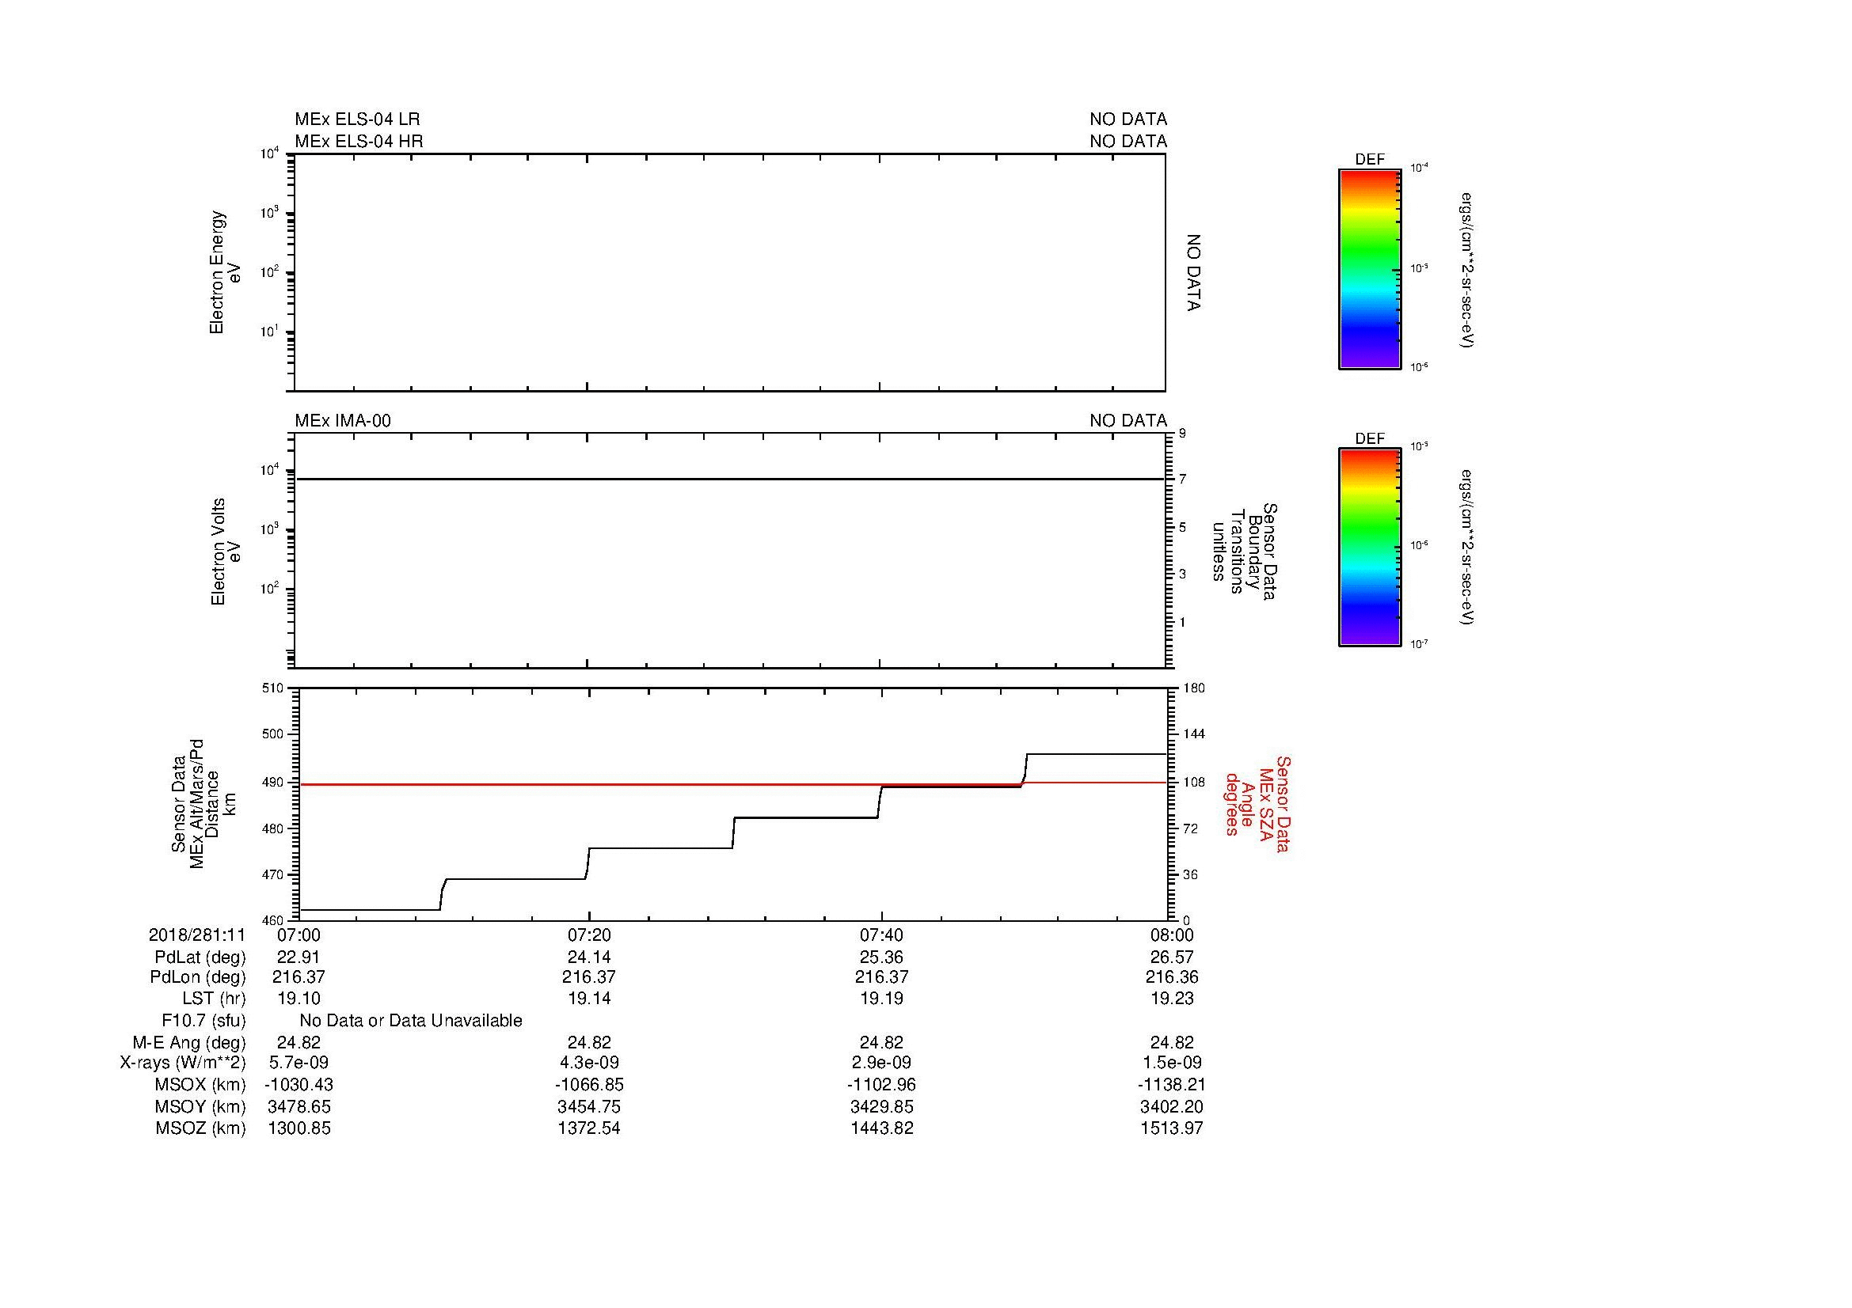Click 'No Data or Data Unavailable' text
The image size is (1852, 1308).
click(411, 1021)
